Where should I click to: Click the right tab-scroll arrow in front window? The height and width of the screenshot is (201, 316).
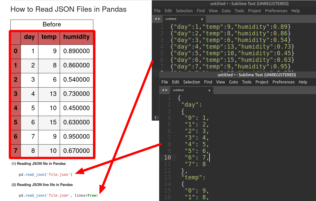[x=167, y=90]
